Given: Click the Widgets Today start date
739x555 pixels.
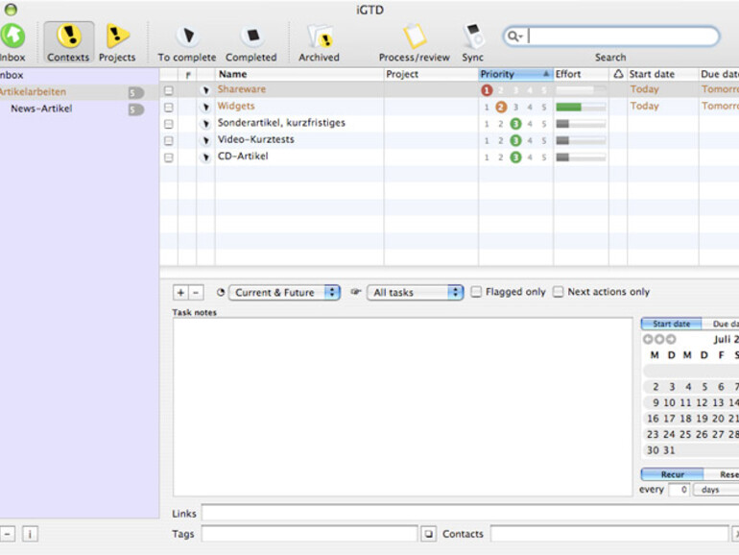Looking at the screenshot, I should 644,106.
